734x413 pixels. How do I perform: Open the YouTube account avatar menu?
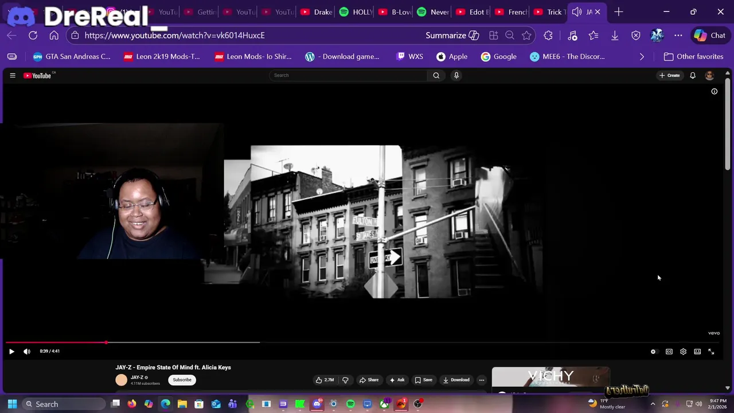[x=709, y=76]
